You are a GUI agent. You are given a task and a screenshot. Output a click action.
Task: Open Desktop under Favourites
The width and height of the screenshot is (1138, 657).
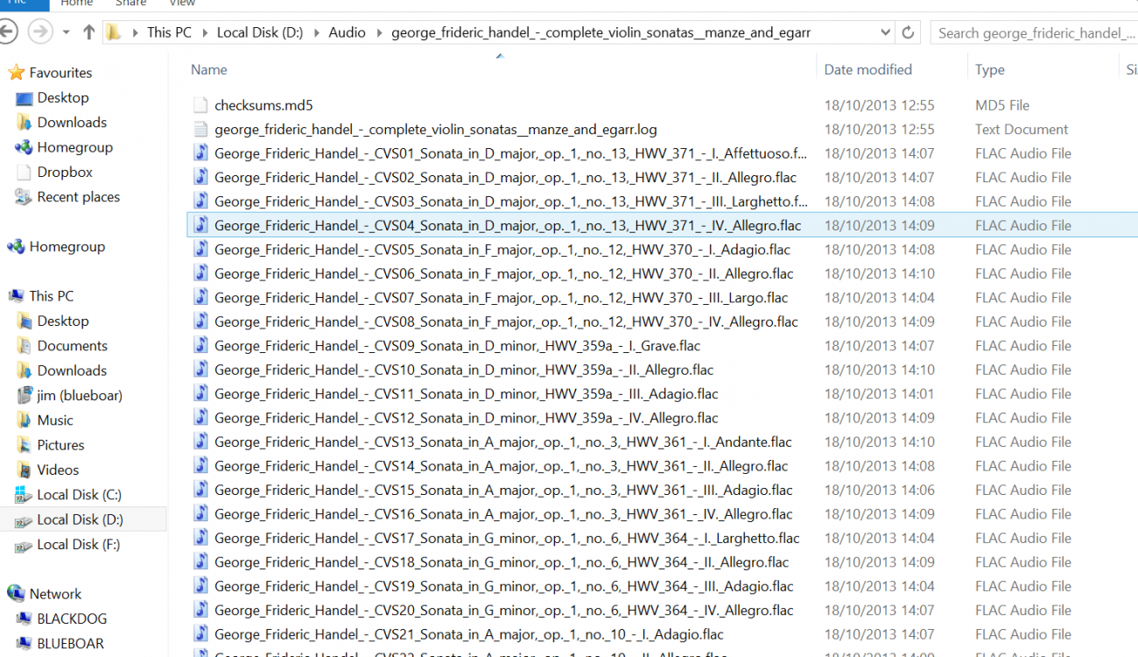click(63, 97)
